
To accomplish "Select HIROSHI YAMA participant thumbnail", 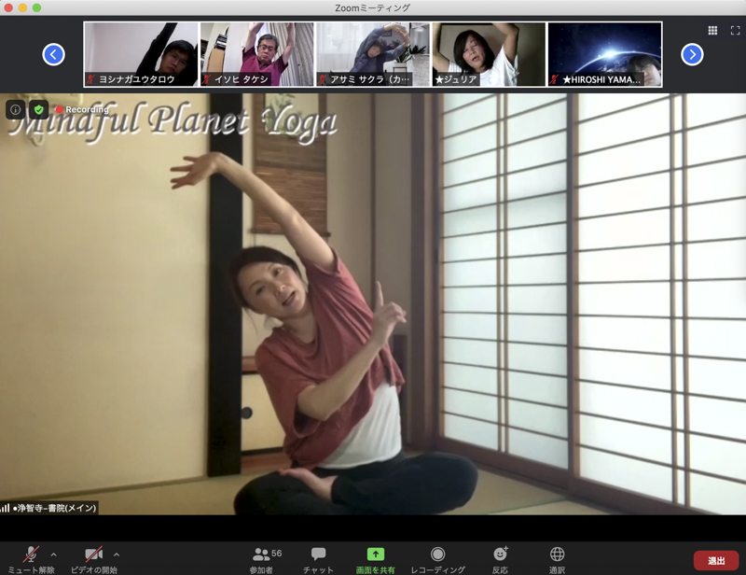I will click(x=604, y=54).
